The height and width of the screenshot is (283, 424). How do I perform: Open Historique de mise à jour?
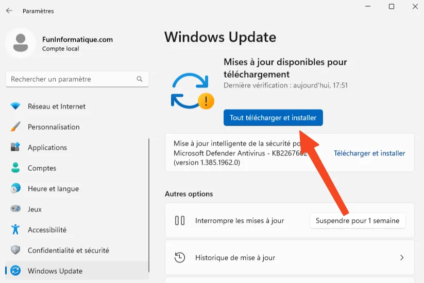pyautogui.click(x=290, y=257)
